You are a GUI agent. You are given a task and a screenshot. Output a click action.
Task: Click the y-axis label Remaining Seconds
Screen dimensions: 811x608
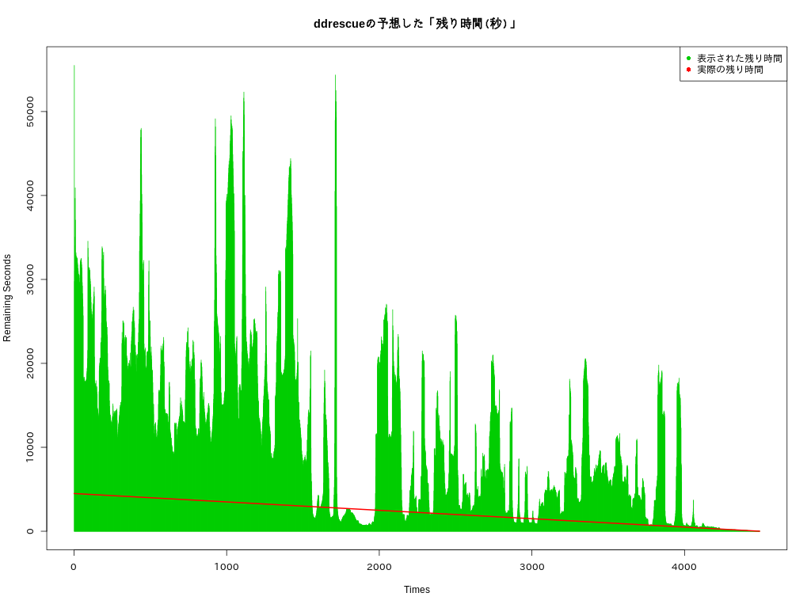[x=7, y=298]
